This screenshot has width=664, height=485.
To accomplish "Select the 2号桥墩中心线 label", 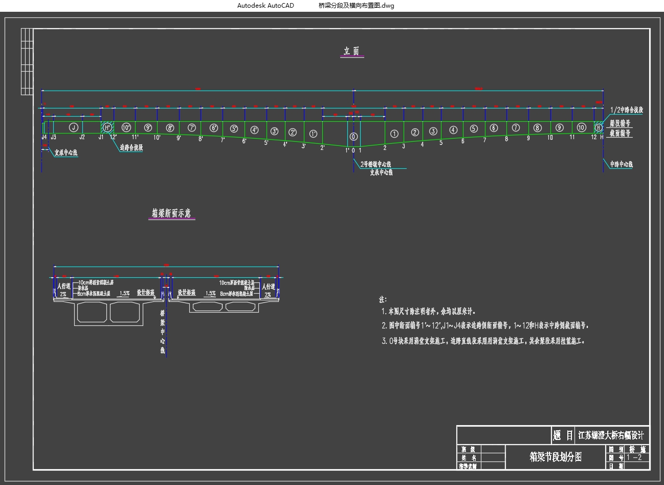I will 375,164.
